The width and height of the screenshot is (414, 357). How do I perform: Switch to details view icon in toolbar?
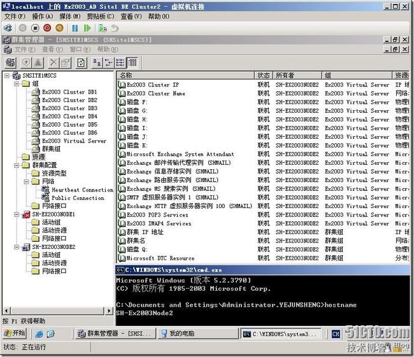tap(132, 62)
